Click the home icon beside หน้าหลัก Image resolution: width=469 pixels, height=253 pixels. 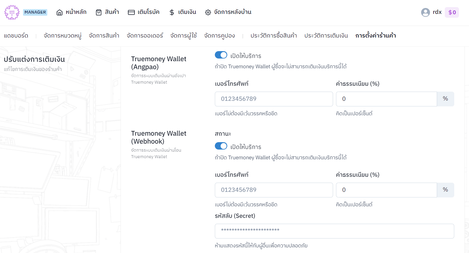59,12
